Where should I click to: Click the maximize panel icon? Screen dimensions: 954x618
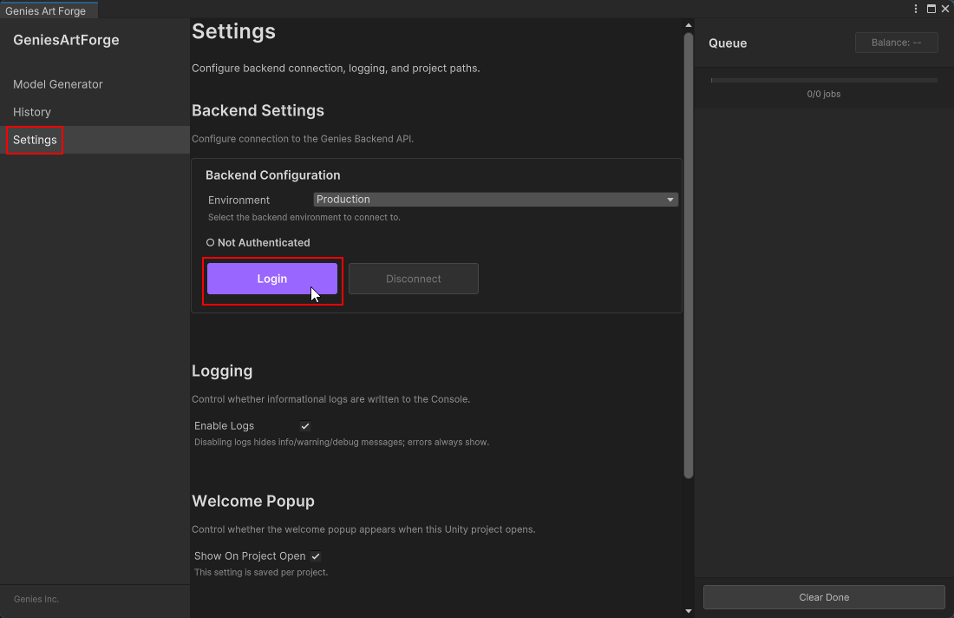[931, 9]
